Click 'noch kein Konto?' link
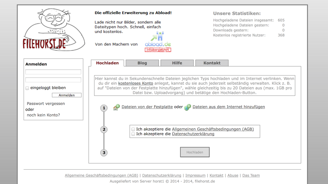 [43, 115]
